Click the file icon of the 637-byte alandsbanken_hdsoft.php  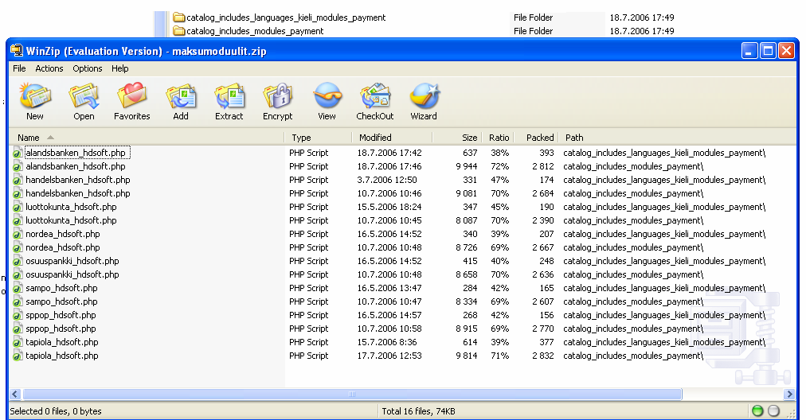pyautogui.click(x=18, y=153)
